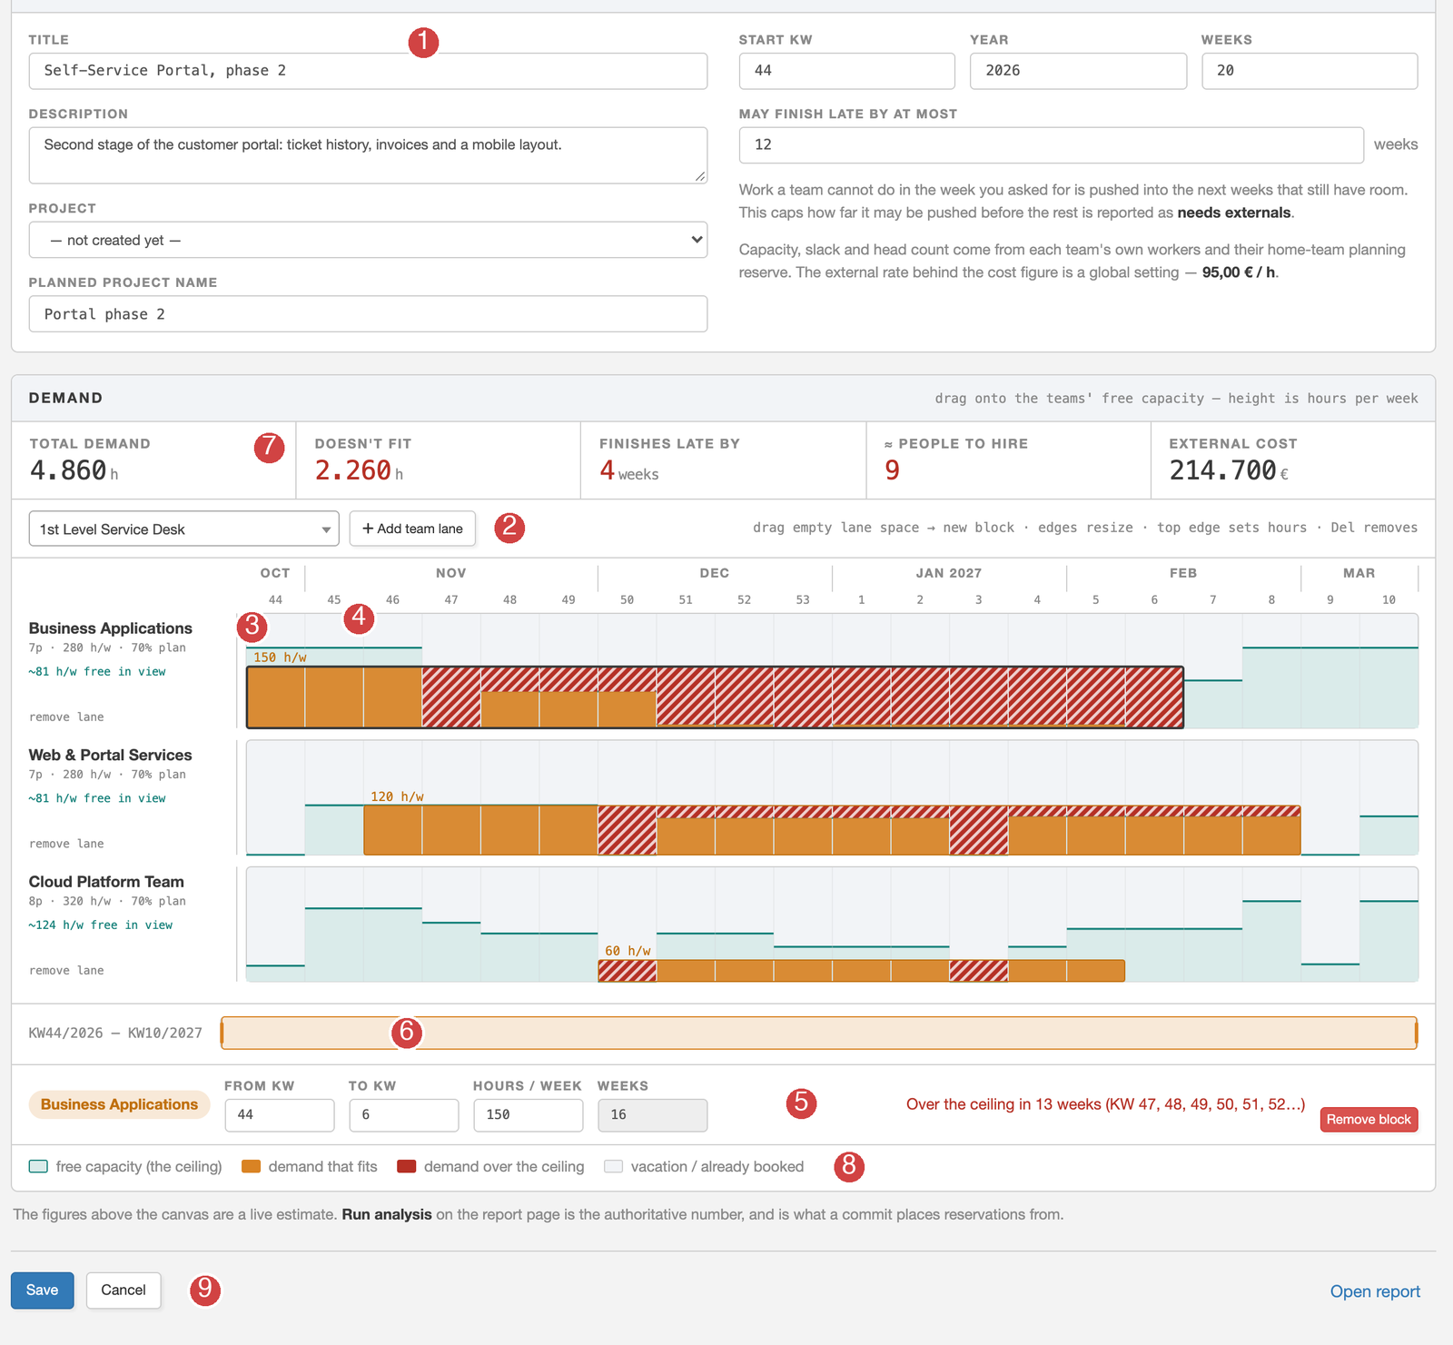This screenshot has height=1345, width=1453.
Task: Click the To KW field
Action: 404,1115
